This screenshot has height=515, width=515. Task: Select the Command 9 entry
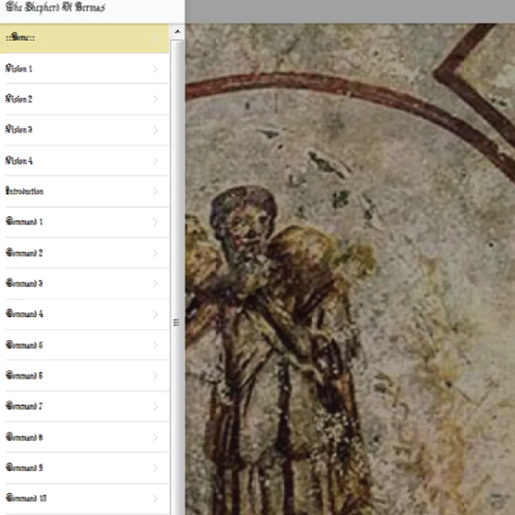[85, 468]
